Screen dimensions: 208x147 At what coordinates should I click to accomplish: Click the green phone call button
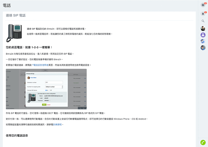203,143
